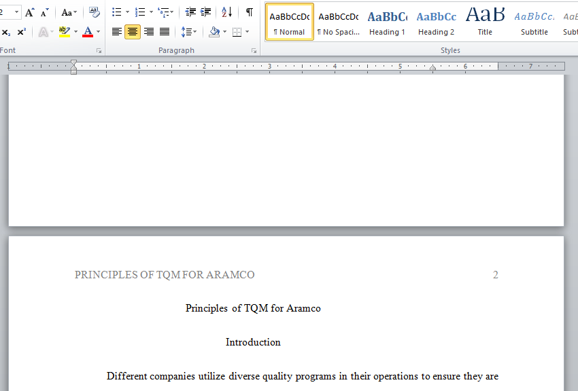Click the Shrink Font button
578x391 pixels.
pos(44,12)
